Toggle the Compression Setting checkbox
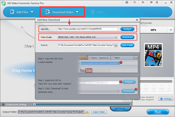The image size is (175, 117). 3,105
